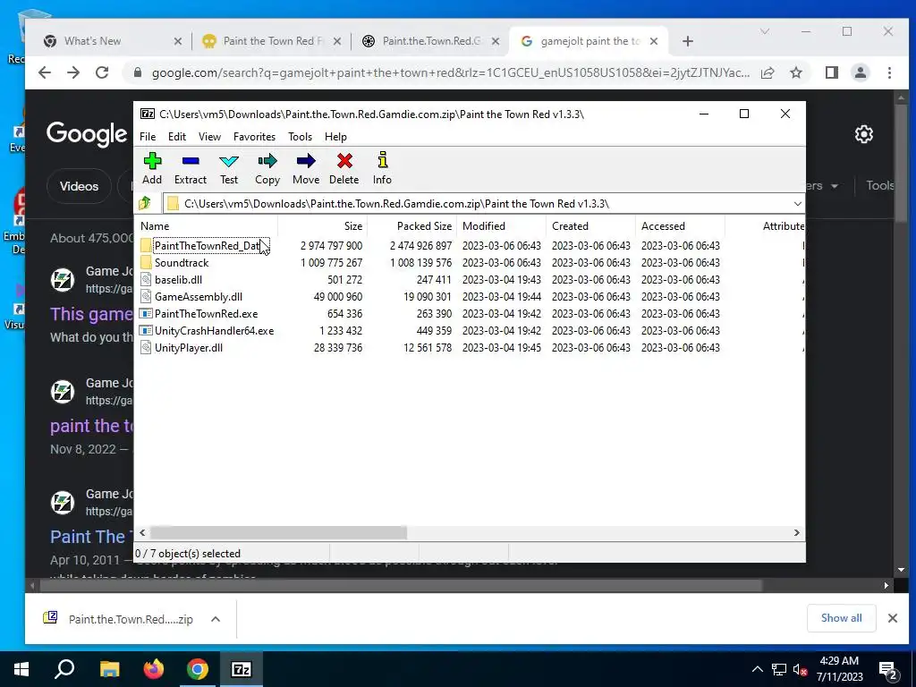
Task: Click the 7-Zip path input field
Action: [485, 203]
